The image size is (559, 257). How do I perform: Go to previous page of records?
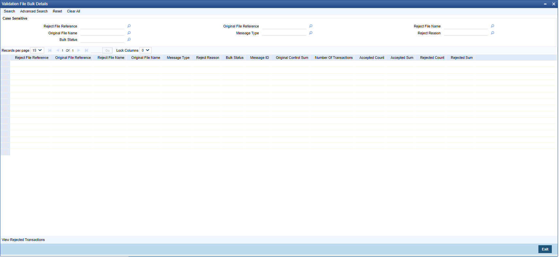pyautogui.click(x=58, y=50)
